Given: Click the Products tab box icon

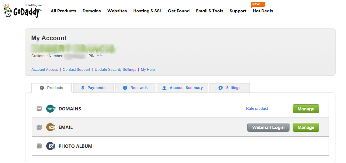Looking at the screenshot, I should coord(42,88).
